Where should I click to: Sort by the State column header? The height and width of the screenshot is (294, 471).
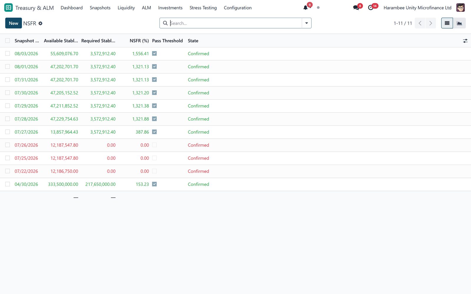coord(193,41)
